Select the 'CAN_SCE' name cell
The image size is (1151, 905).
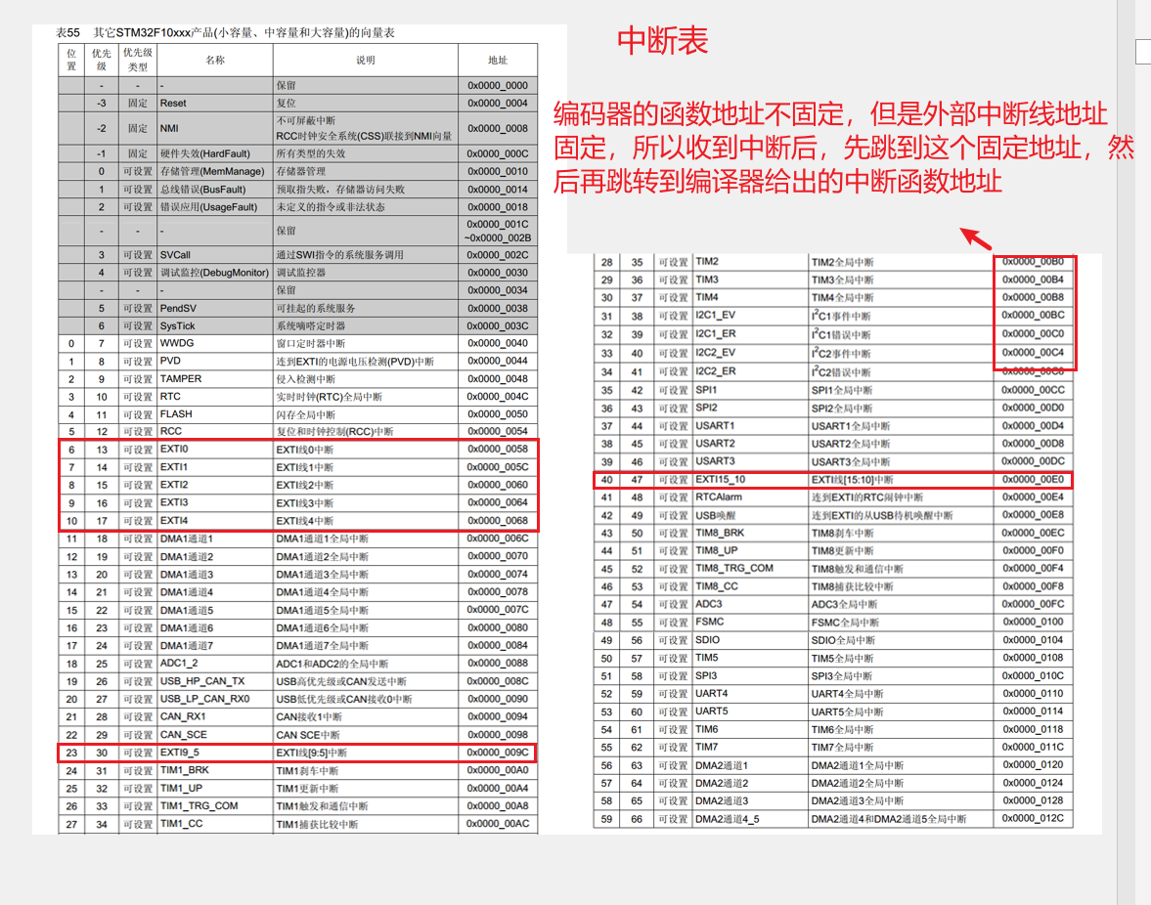click(215, 734)
